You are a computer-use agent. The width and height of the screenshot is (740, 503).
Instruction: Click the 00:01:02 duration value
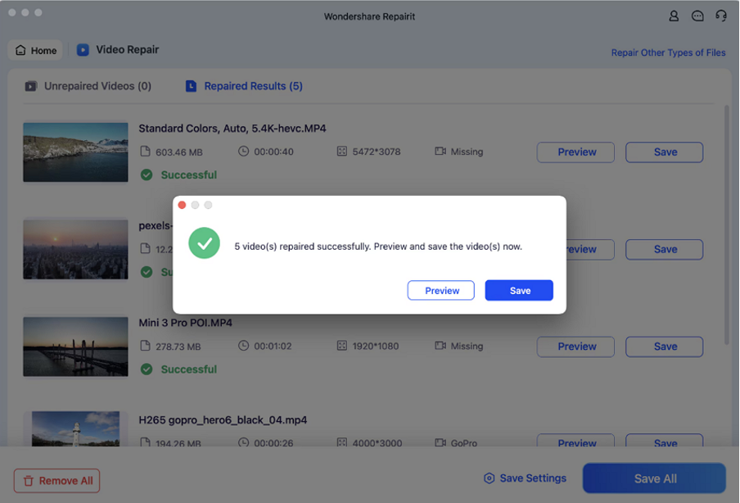pyautogui.click(x=273, y=347)
